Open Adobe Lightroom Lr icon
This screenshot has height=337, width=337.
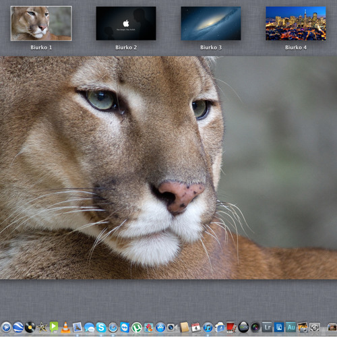coord(267,327)
